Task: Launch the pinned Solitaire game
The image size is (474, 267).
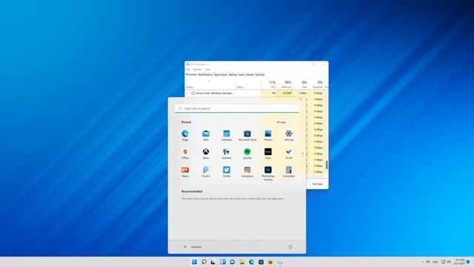Action: pos(227,154)
